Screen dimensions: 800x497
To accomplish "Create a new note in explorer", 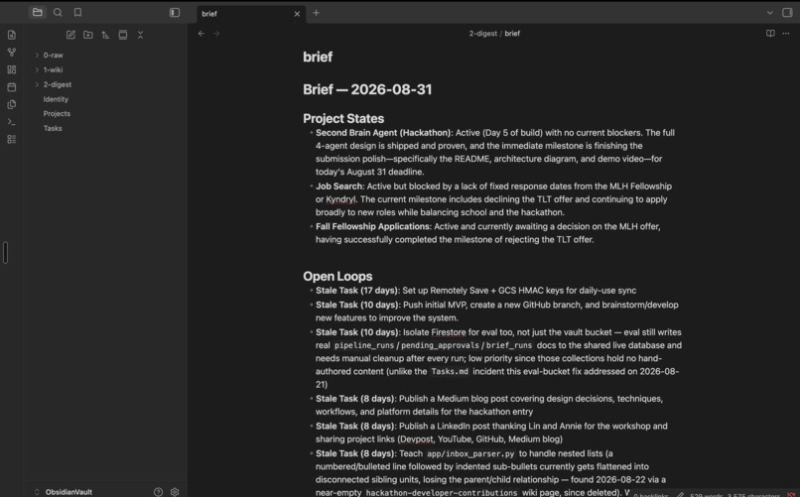I will click(x=70, y=35).
